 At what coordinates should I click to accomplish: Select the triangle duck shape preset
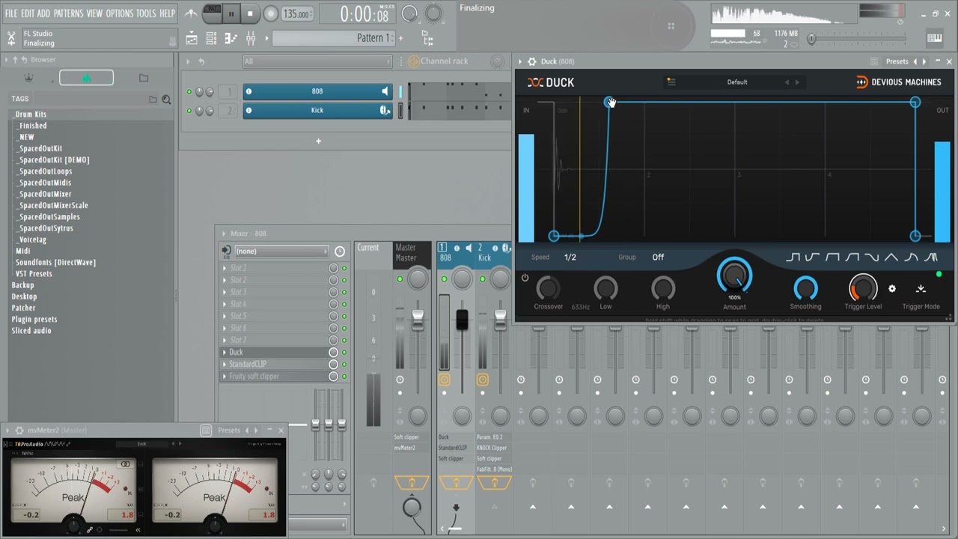891,258
